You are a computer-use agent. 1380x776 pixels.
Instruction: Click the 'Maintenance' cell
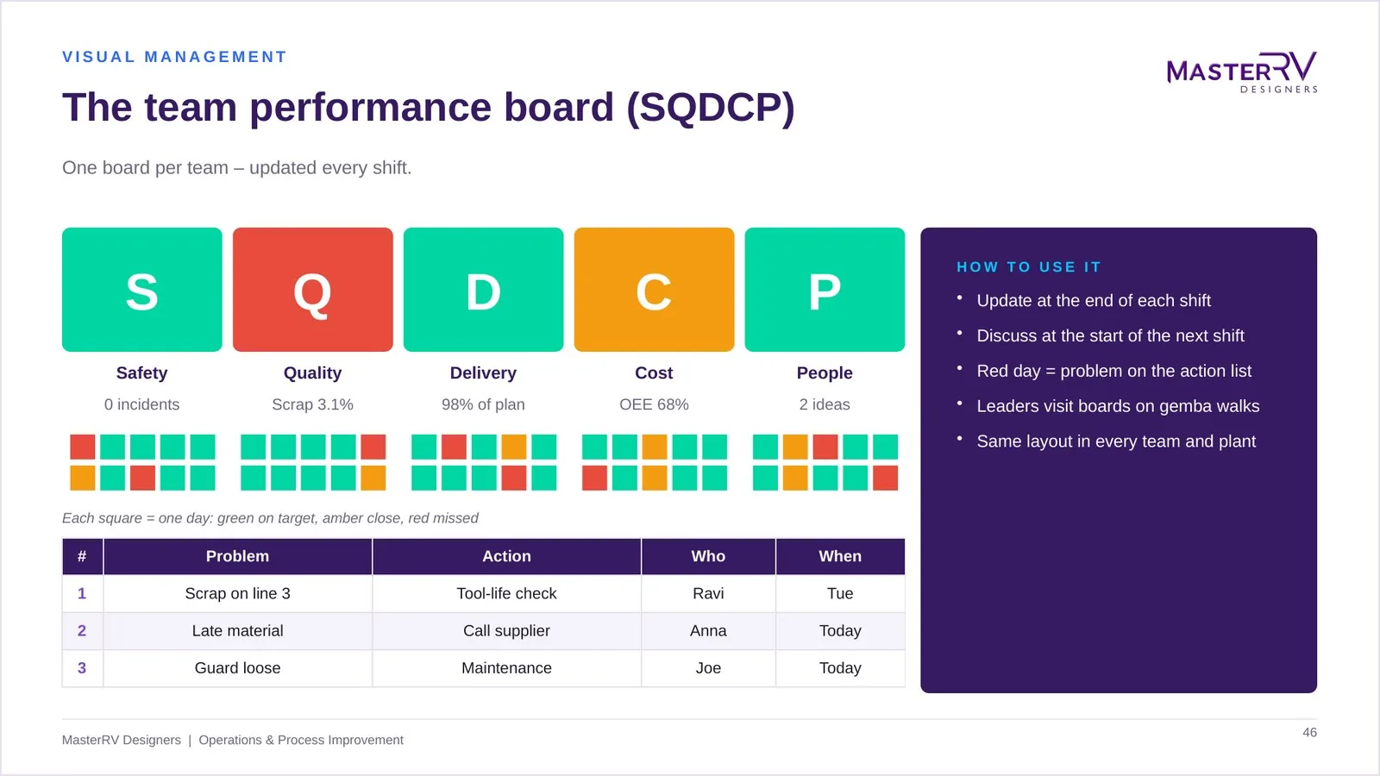(x=507, y=668)
